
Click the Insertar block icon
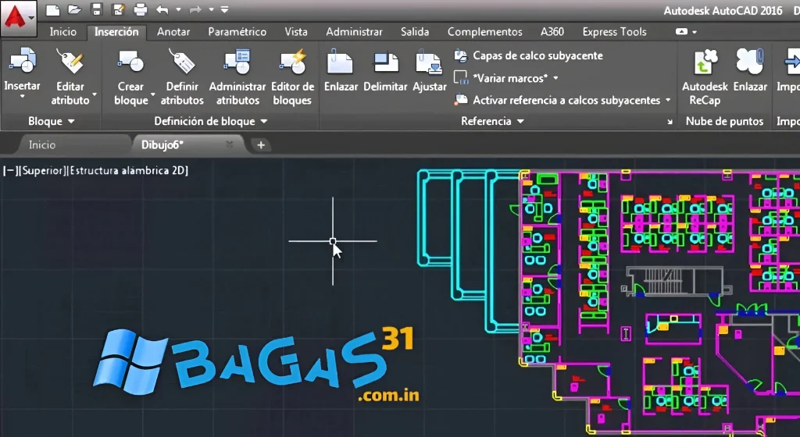point(22,62)
